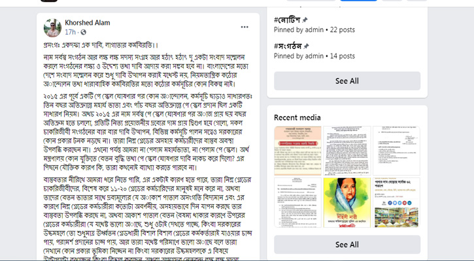Click the post's first line starting প্রসংগঃ

click(x=101, y=46)
